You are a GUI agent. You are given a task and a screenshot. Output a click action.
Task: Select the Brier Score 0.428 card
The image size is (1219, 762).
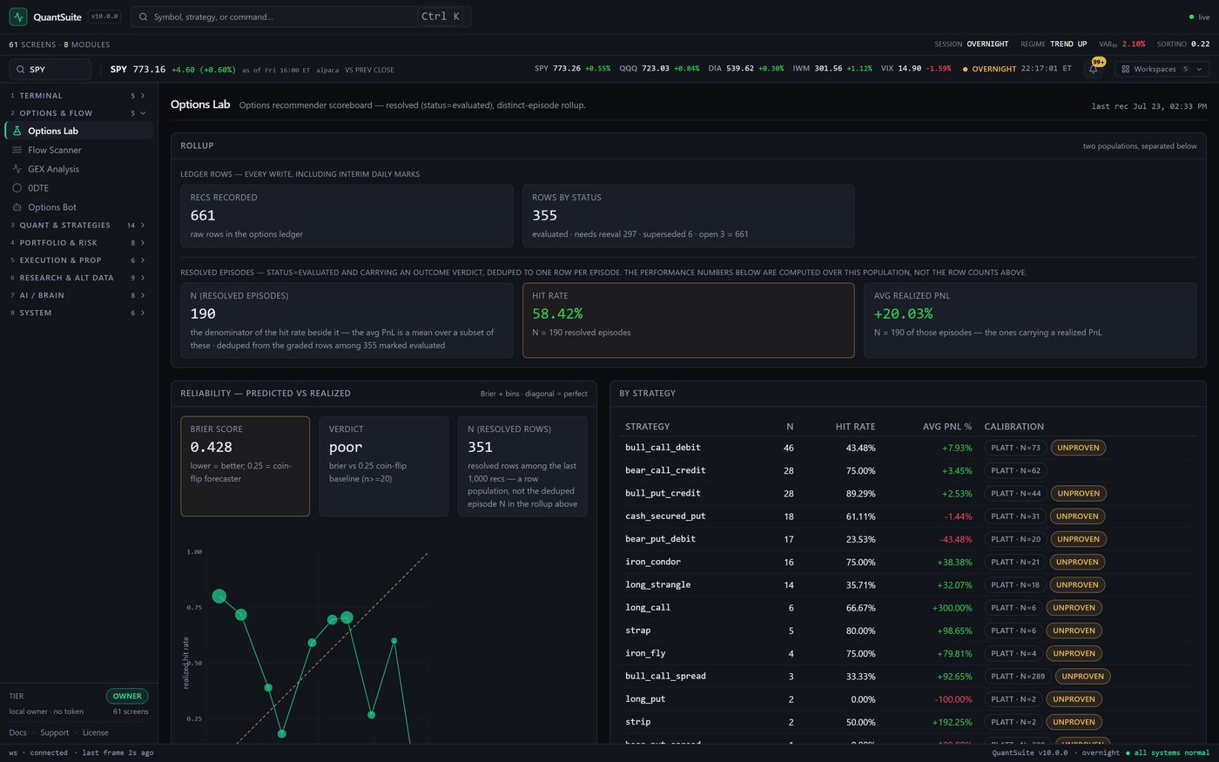245,466
